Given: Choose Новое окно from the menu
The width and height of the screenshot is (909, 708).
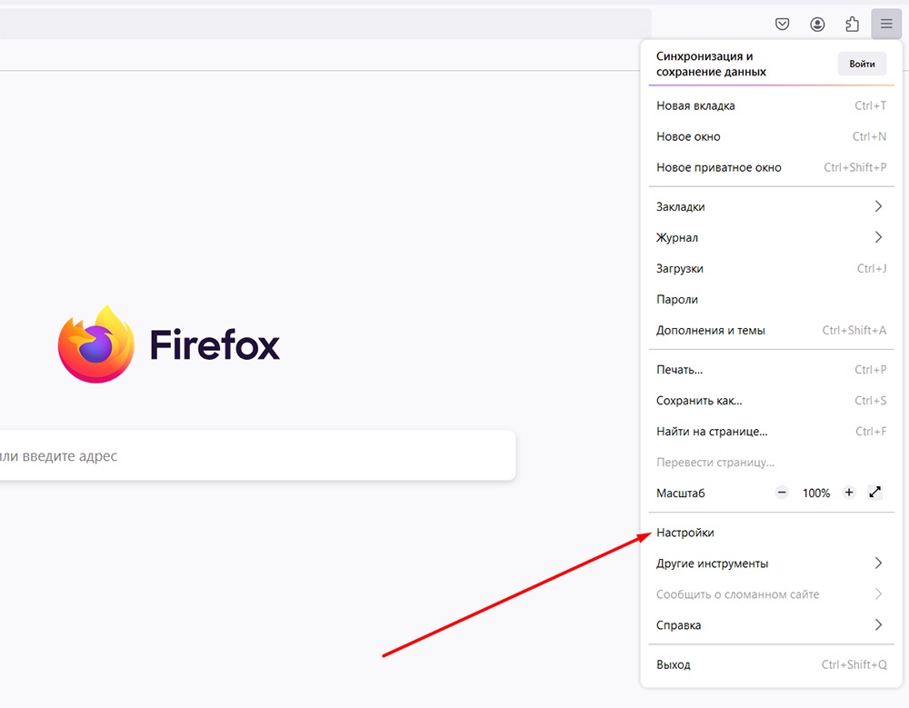Looking at the screenshot, I should click(771, 136).
